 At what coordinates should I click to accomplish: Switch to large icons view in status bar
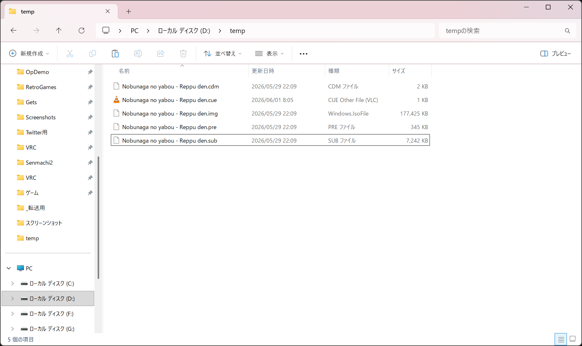click(x=573, y=339)
